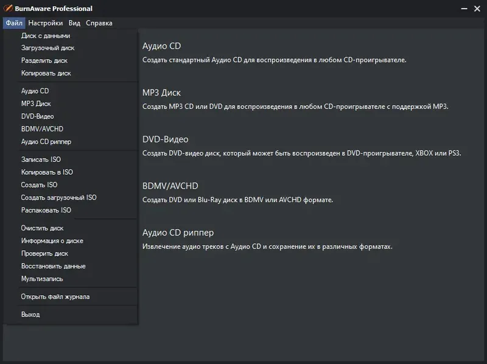Click Очистить диск menu entry
487x364 pixels.
[x=43, y=228]
